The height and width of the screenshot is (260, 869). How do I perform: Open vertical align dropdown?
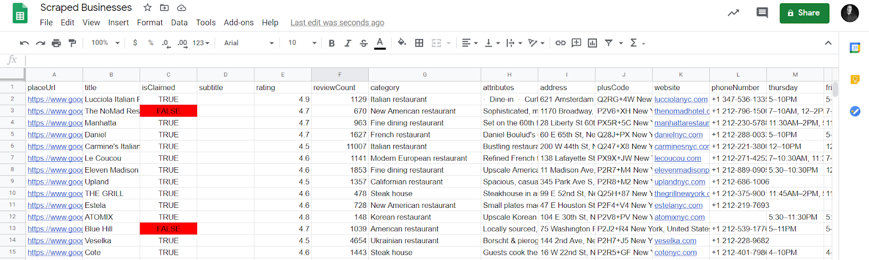[492, 43]
